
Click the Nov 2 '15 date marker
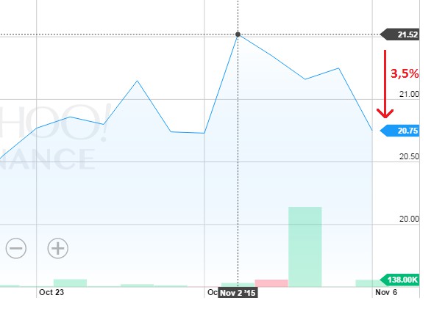pyautogui.click(x=238, y=293)
